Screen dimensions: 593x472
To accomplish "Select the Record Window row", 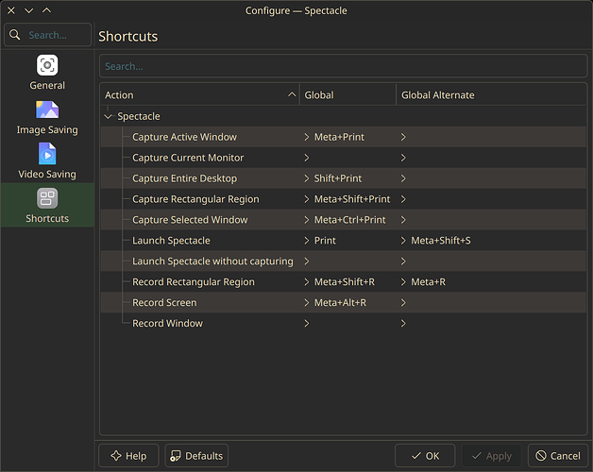I will (x=344, y=324).
